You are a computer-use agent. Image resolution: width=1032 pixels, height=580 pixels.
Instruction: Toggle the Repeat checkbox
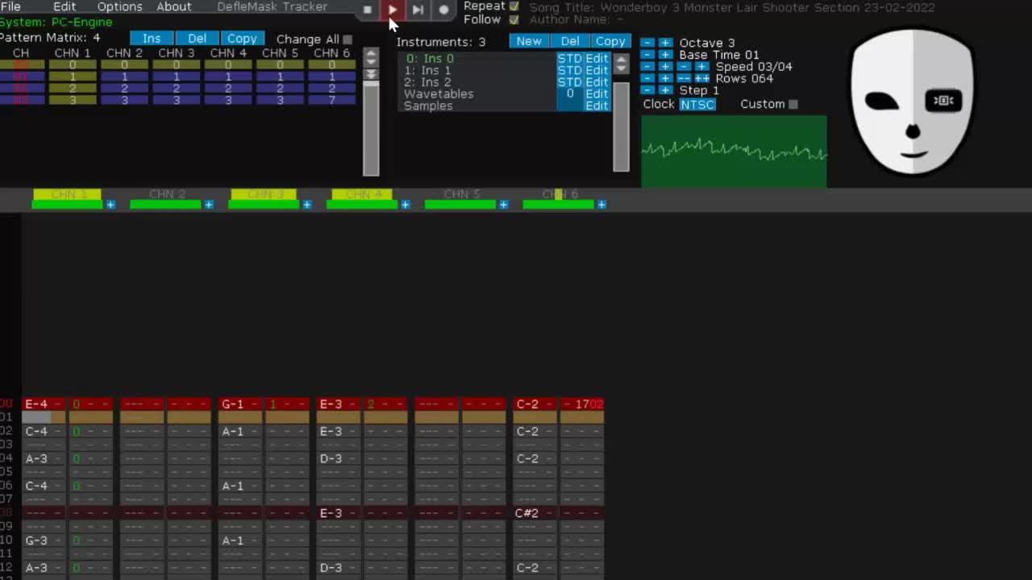pos(514,6)
